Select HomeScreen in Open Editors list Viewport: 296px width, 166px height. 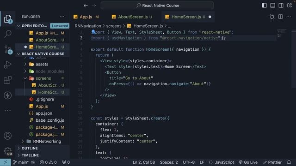[x=43, y=47]
